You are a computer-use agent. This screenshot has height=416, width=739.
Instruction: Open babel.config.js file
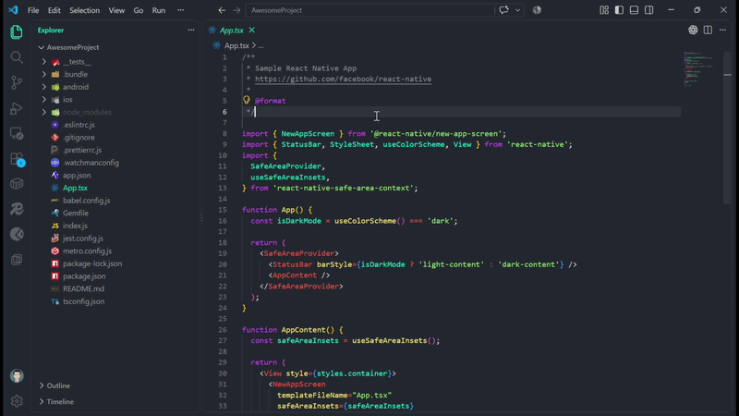pos(86,201)
